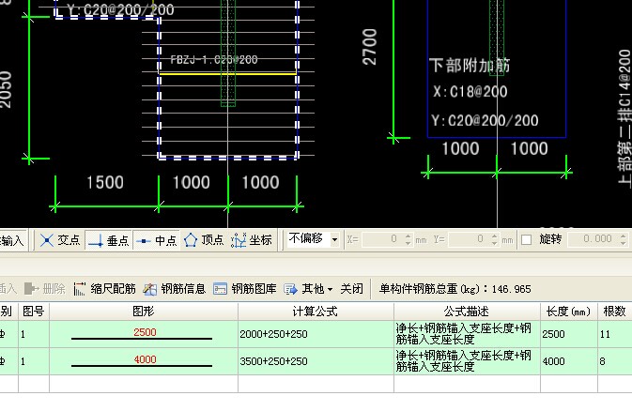Click the 1500 dimension text
The height and width of the screenshot is (411, 632).
[x=105, y=183]
